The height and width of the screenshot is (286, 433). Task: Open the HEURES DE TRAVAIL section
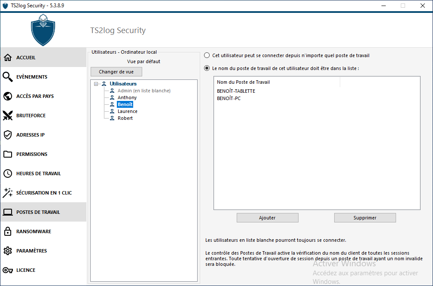coord(43,173)
